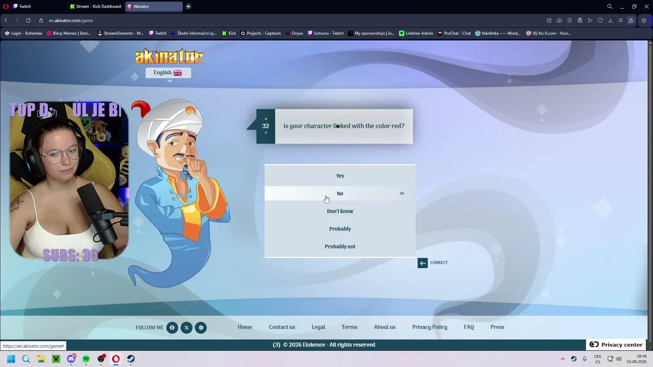Viewport: 653px width, 367px height.
Task: Open the Home footer link
Action: click(x=245, y=327)
